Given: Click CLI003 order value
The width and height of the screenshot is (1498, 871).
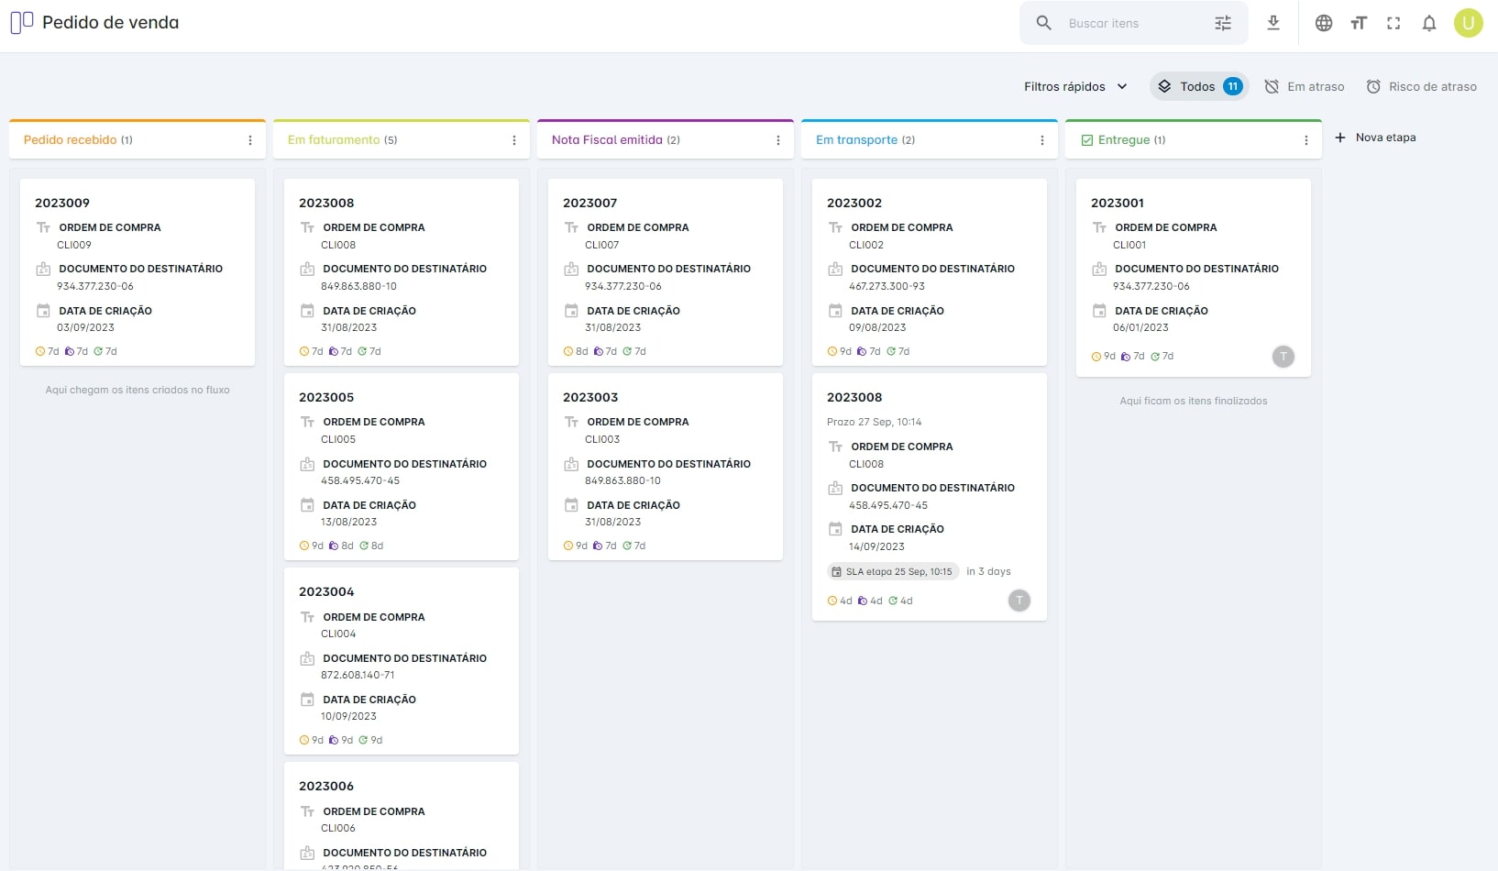Looking at the screenshot, I should (x=602, y=439).
